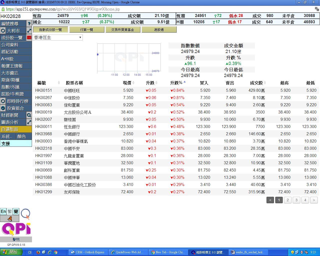Go to page 4 of the stock list

pyautogui.click(x=305, y=200)
